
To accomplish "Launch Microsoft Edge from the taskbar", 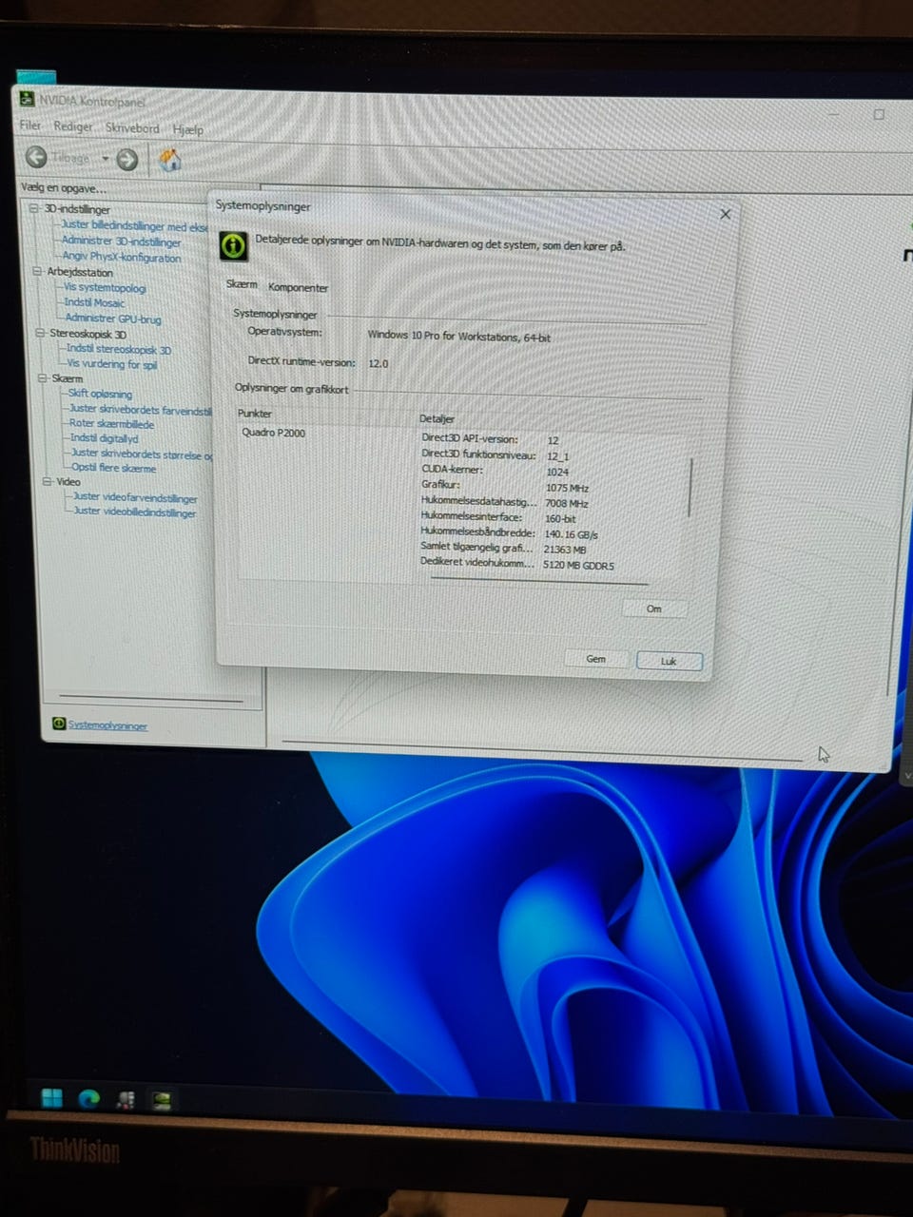I will [x=89, y=1099].
